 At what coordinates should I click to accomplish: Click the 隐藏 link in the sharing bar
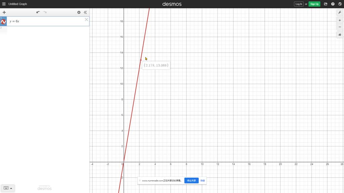point(202,180)
